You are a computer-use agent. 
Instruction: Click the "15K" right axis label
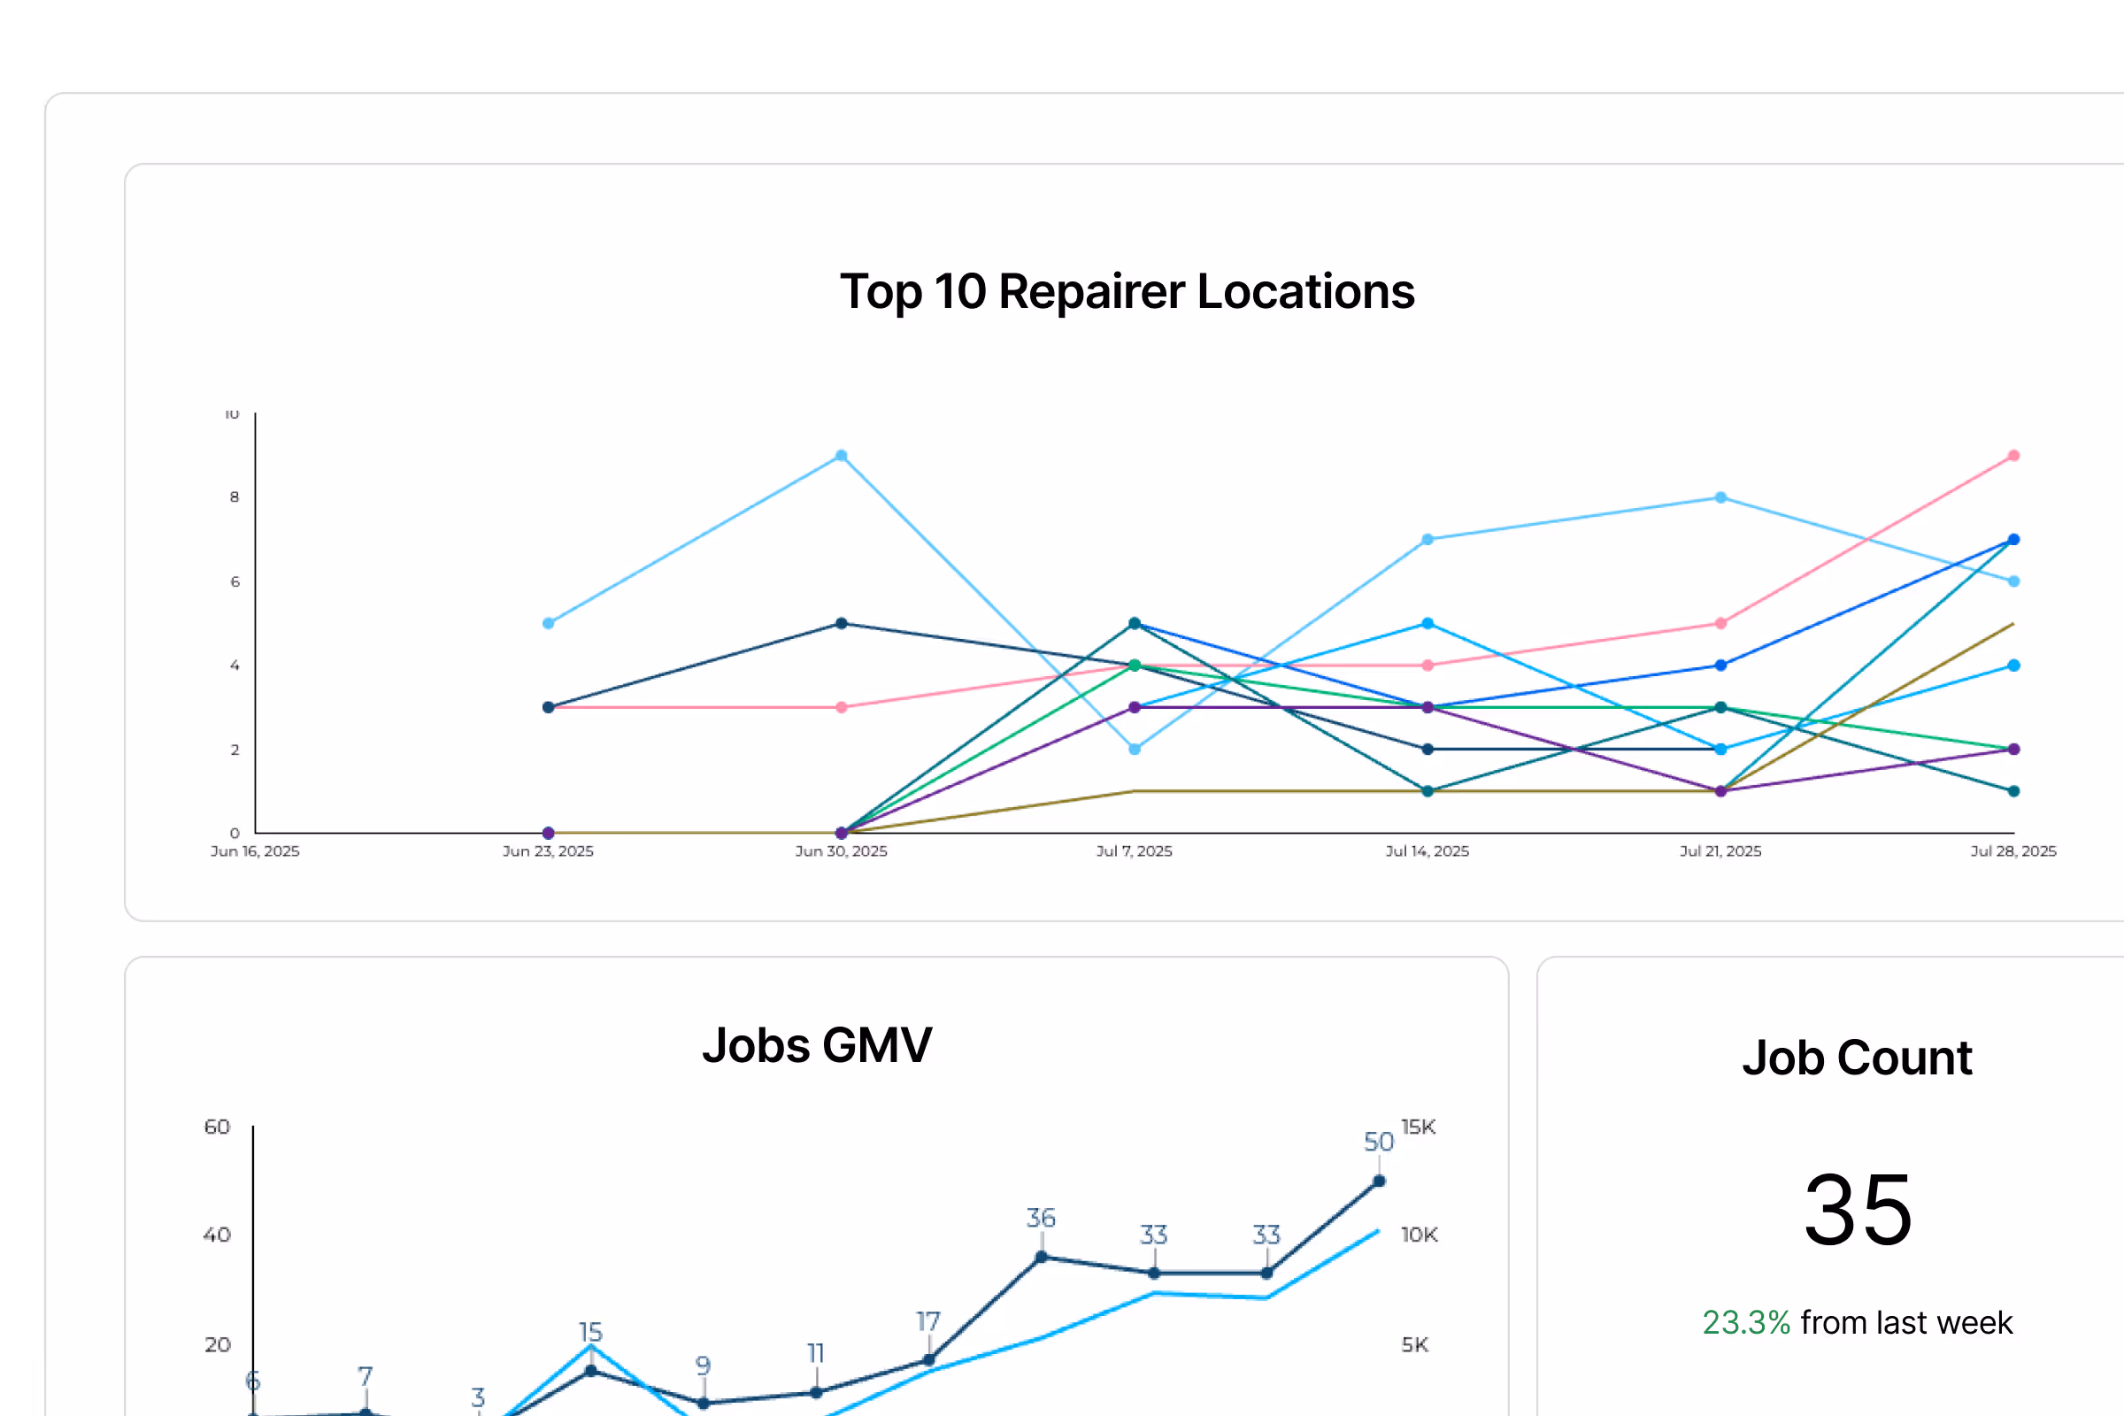click(x=1418, y=1127)
